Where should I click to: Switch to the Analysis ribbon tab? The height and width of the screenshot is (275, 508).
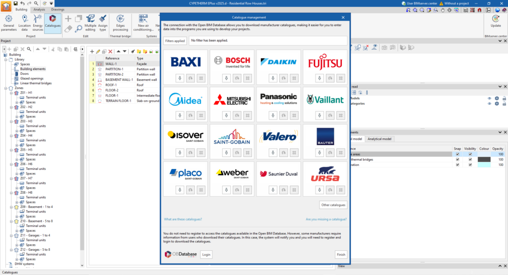[x=39, y=9]
